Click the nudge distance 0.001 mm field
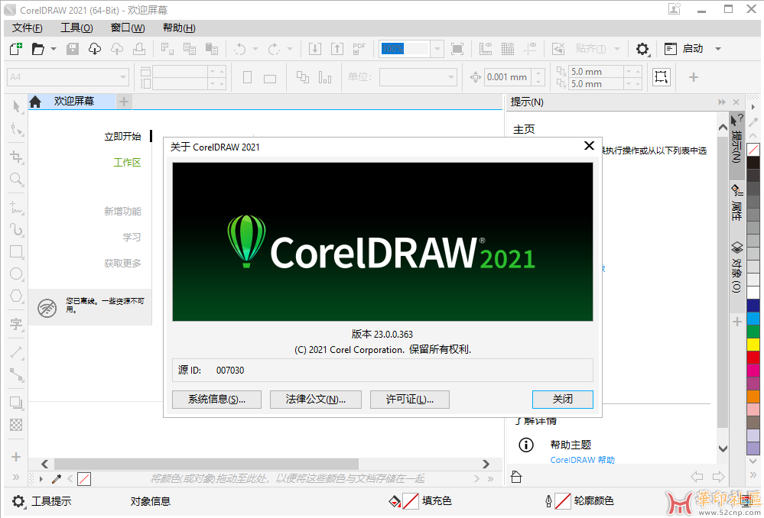Screen dimensions: 764x518 tap(509, 77)
